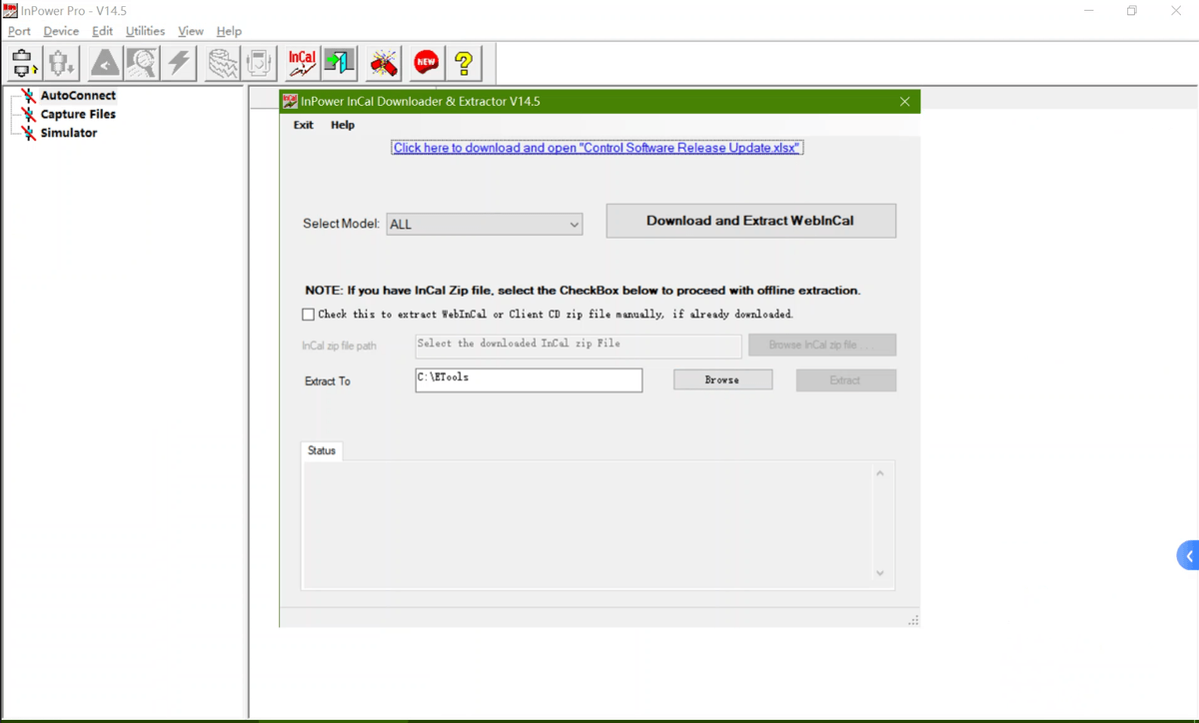Image resolution: width=1199 pixels, height=723 pixels.
Task: Click Download and Extract WebInCal button
Action: [750, 221]
